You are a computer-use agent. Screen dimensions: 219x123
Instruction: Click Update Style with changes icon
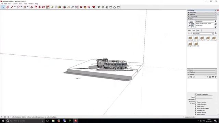coord(216,27)
